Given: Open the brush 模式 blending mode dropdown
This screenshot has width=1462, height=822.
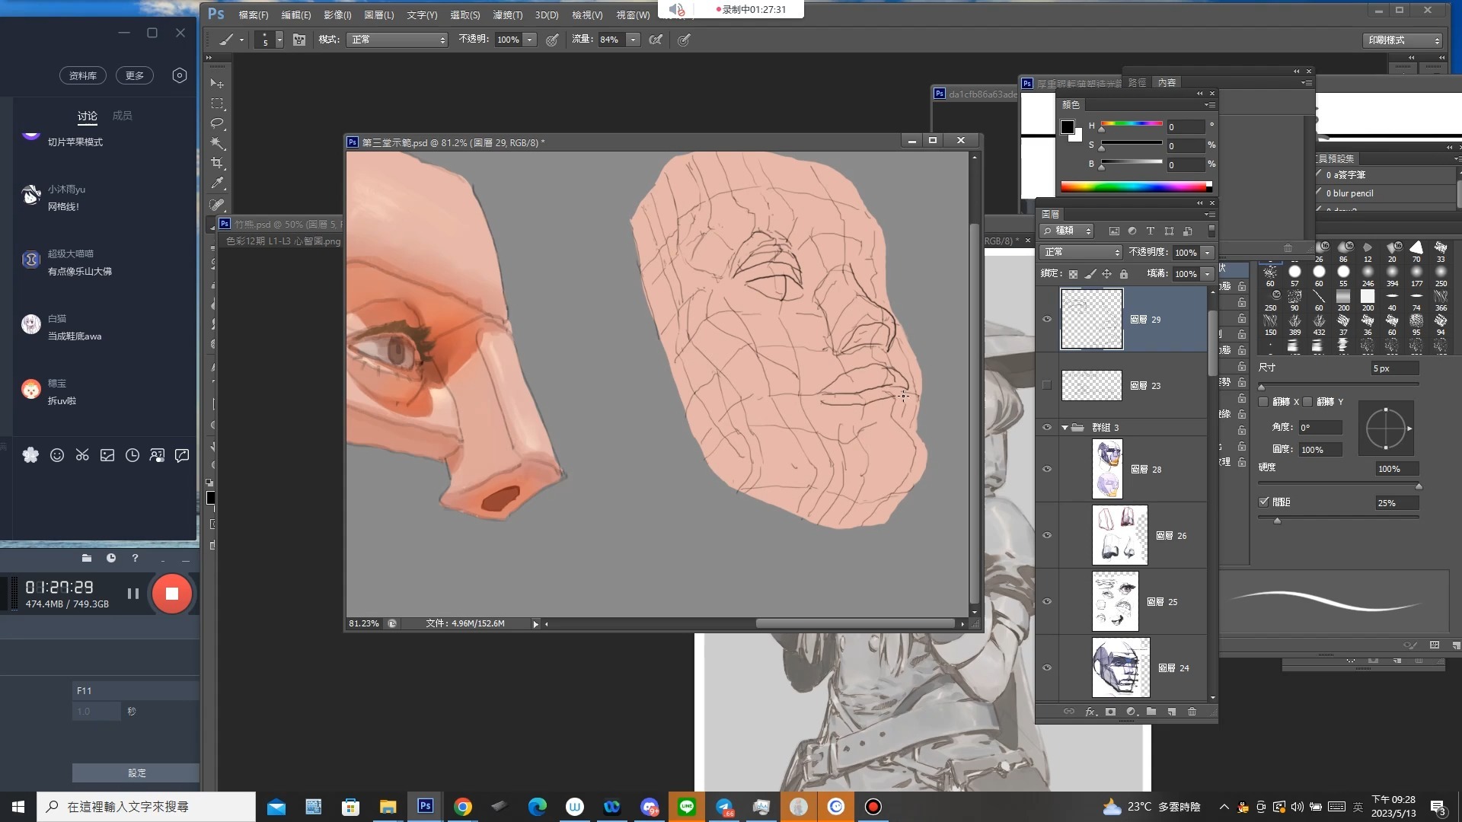Looking at the screenshot, I should (x=397, y=40).
